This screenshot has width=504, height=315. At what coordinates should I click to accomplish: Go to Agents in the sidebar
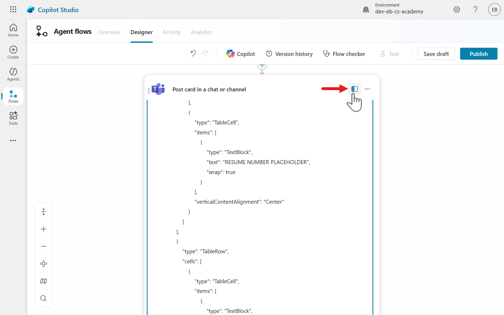coord(13,74)
